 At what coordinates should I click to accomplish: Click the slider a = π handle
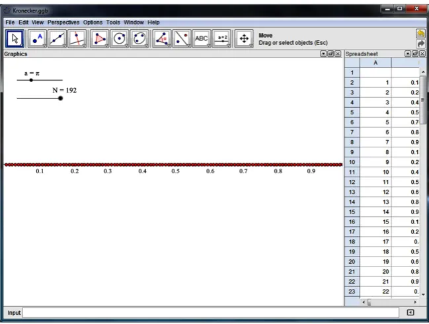coord(31,80)
